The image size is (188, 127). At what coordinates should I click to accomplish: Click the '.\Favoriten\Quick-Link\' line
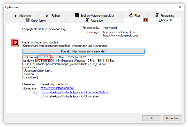37,71
